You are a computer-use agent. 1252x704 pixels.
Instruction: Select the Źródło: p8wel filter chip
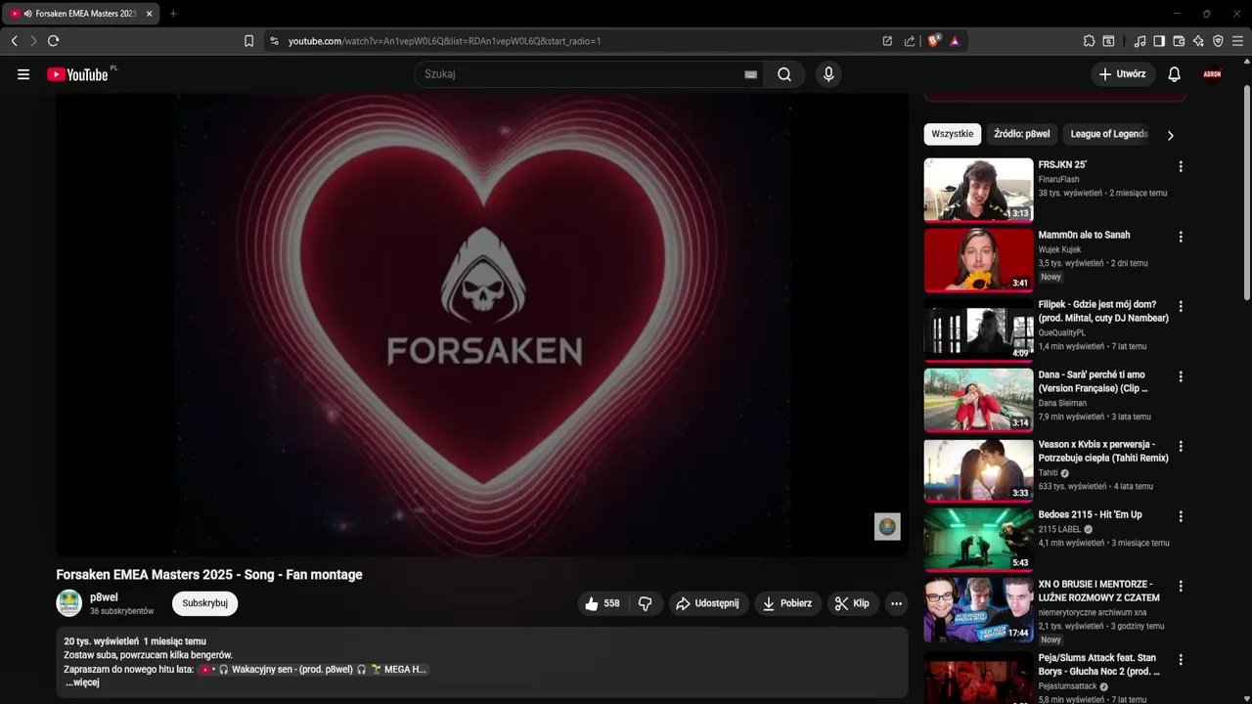click(1022, 134)
